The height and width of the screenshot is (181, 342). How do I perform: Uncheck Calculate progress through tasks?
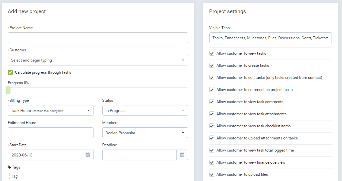coord(10,72)
